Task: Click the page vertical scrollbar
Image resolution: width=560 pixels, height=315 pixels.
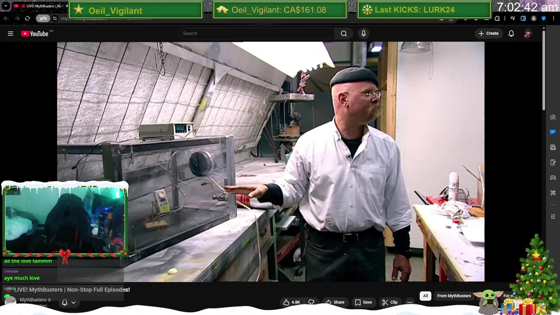Action: pos(544,70)
